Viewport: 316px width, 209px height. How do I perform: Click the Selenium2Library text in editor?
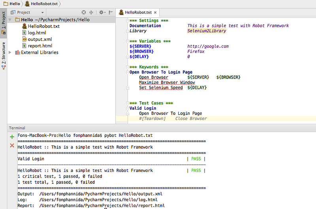click(207, 31)
